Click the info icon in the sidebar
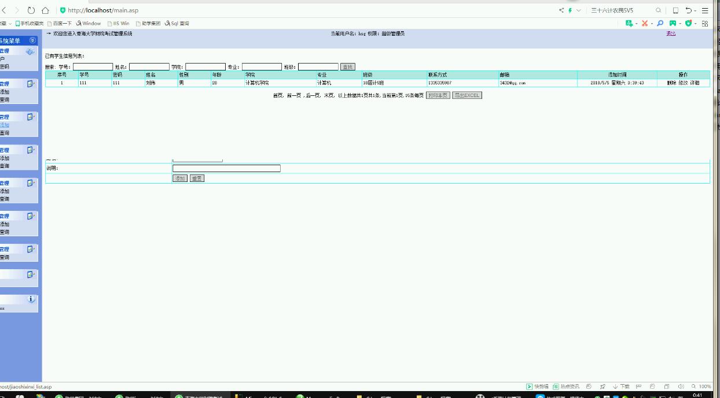The image size is (720, 398). 31,299
